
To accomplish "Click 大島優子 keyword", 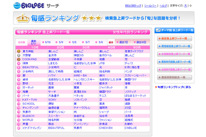I will pos(54,96).
